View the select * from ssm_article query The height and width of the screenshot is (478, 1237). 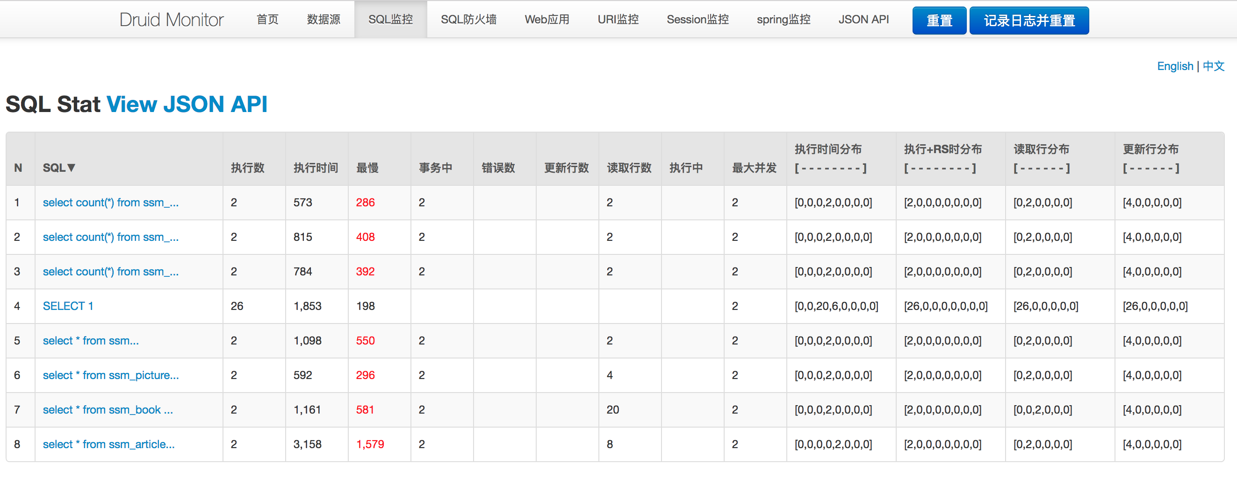pyautogui.click(x=108, y=444)
